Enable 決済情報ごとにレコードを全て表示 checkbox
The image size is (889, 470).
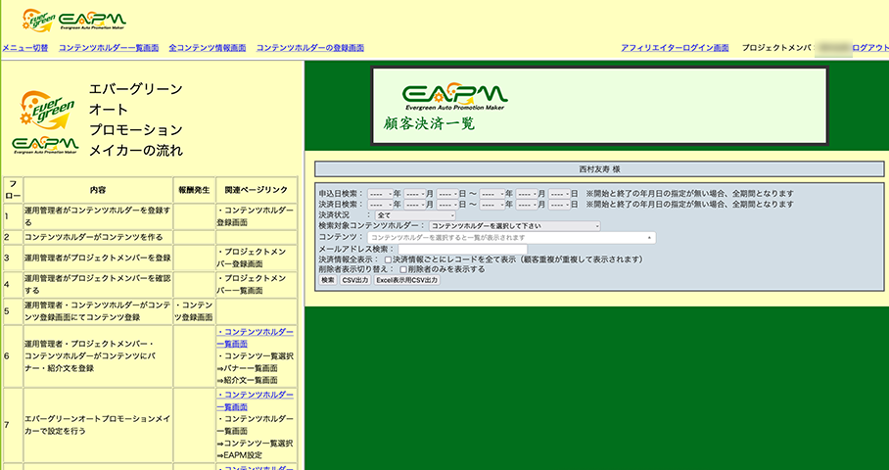click(x=389, y=259)
